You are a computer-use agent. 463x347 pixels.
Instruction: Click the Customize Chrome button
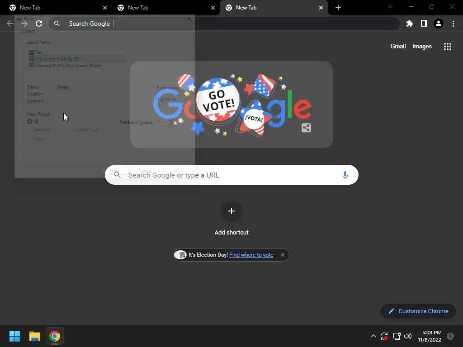418,311
